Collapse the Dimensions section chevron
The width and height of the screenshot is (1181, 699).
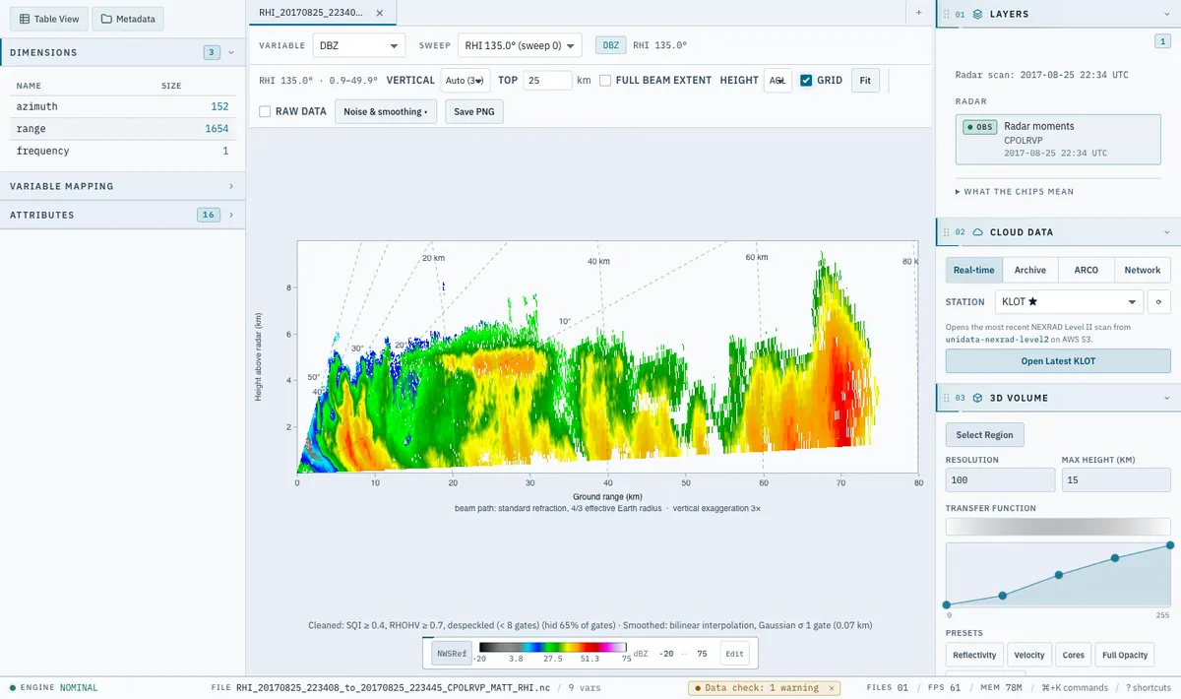(230, 52)
